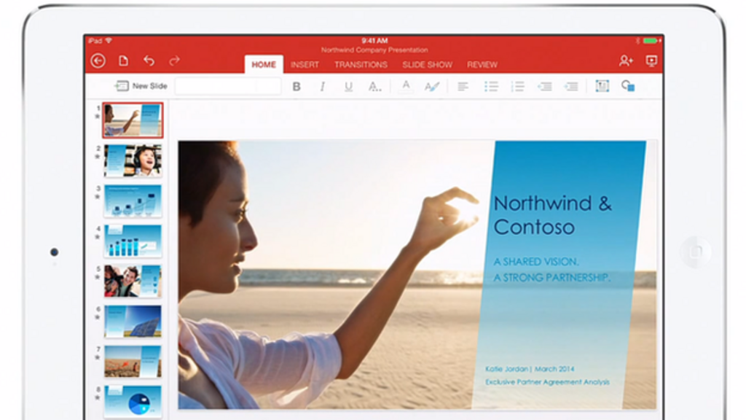746x420 pixels.
Task: Switch to HOME tab
Action: (x=264, y=64)
